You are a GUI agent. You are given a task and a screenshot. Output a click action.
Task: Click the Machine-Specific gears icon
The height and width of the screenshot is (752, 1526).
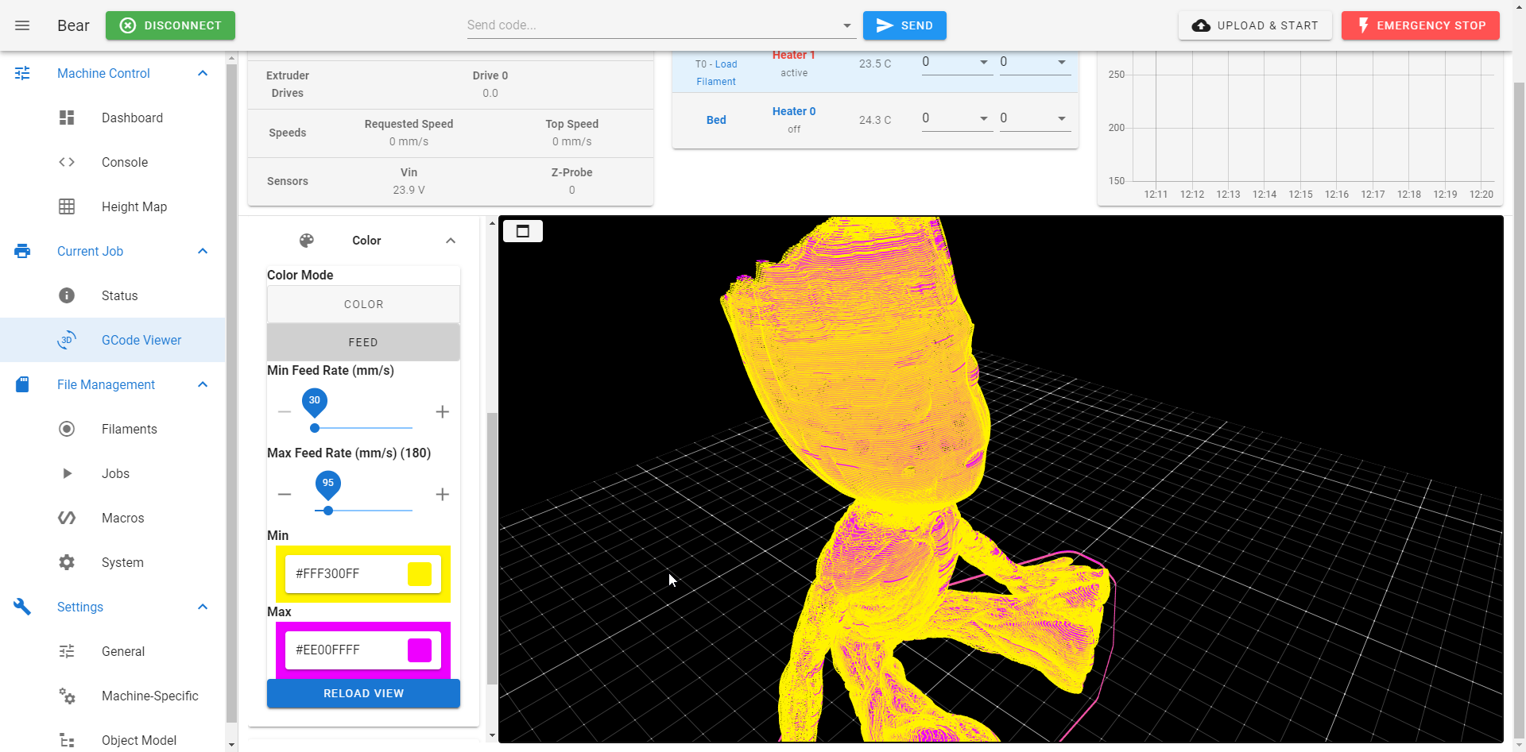67,696
